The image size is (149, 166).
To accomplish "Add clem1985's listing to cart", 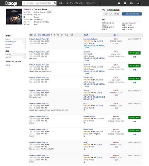I will [134, 53].
